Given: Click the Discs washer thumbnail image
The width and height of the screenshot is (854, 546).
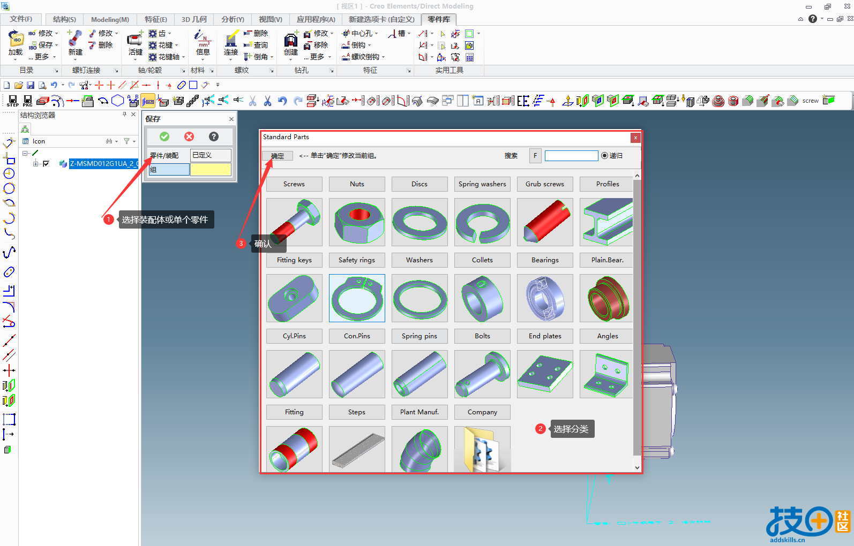Looking at the screenshot, I should pyautogui.click(x=419, y=222).
